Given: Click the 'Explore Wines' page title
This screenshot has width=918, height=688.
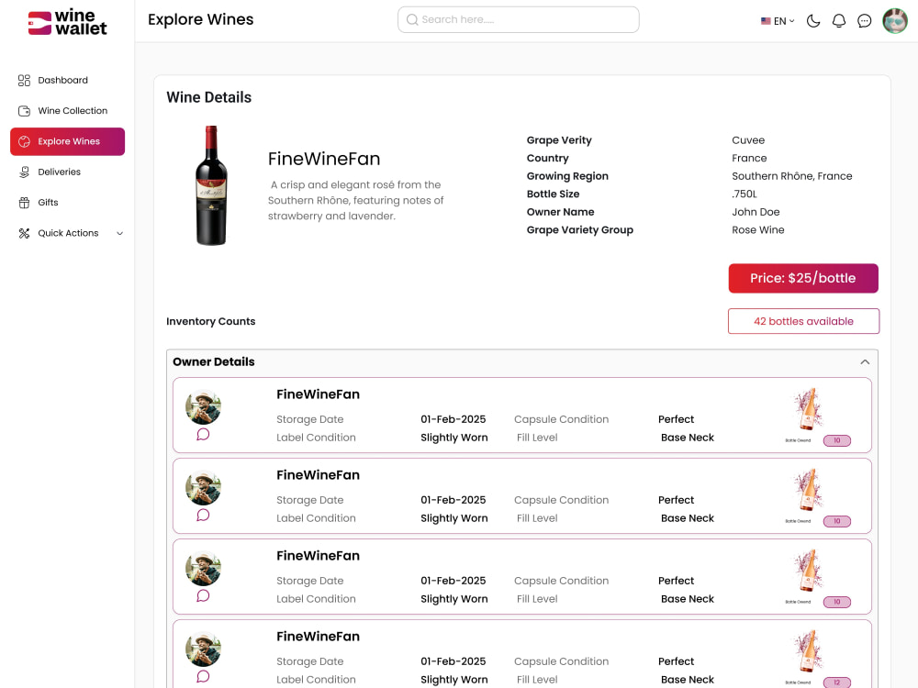Looking at the screenshot, I should click(x=201, y=20).
